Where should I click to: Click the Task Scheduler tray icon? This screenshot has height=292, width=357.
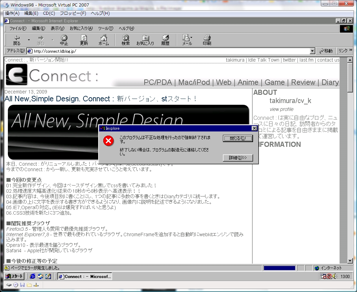pos(323,277)
